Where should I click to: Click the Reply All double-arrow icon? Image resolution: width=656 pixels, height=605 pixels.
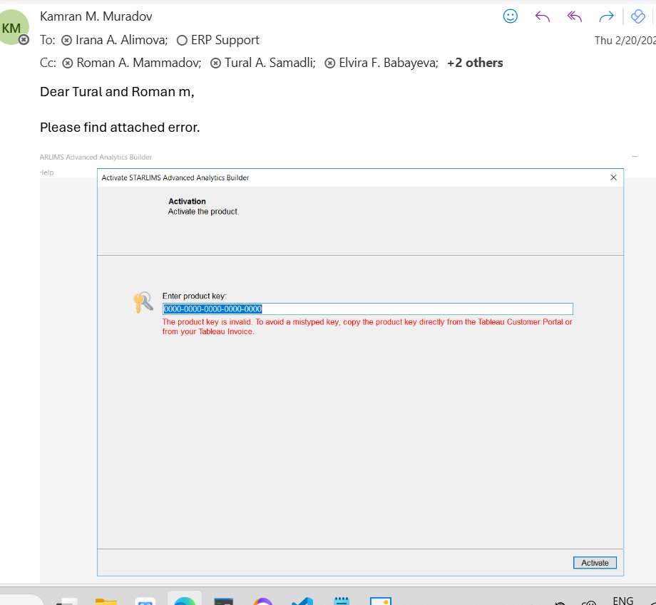[575, 16]
